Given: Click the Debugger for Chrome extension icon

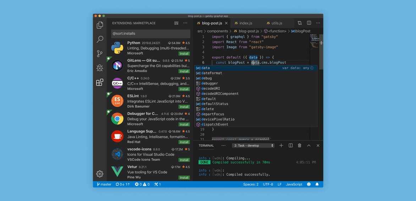Looking at the screenshot, I should point(117,119).
